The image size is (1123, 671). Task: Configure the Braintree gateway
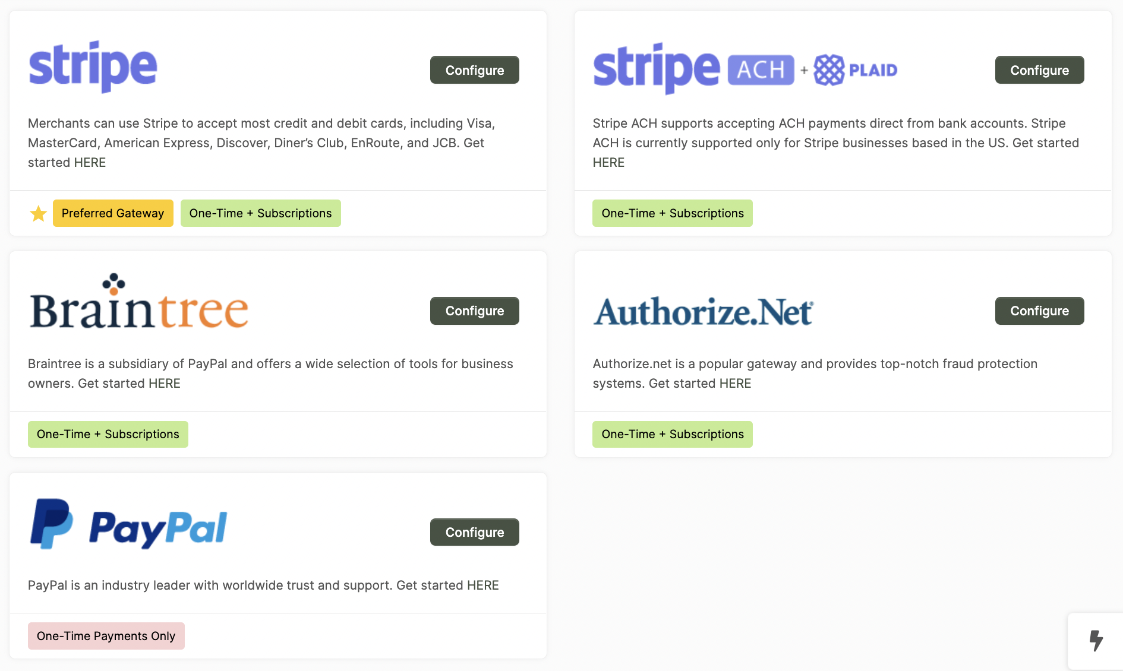pyautogui.click(x=474, y=311)
